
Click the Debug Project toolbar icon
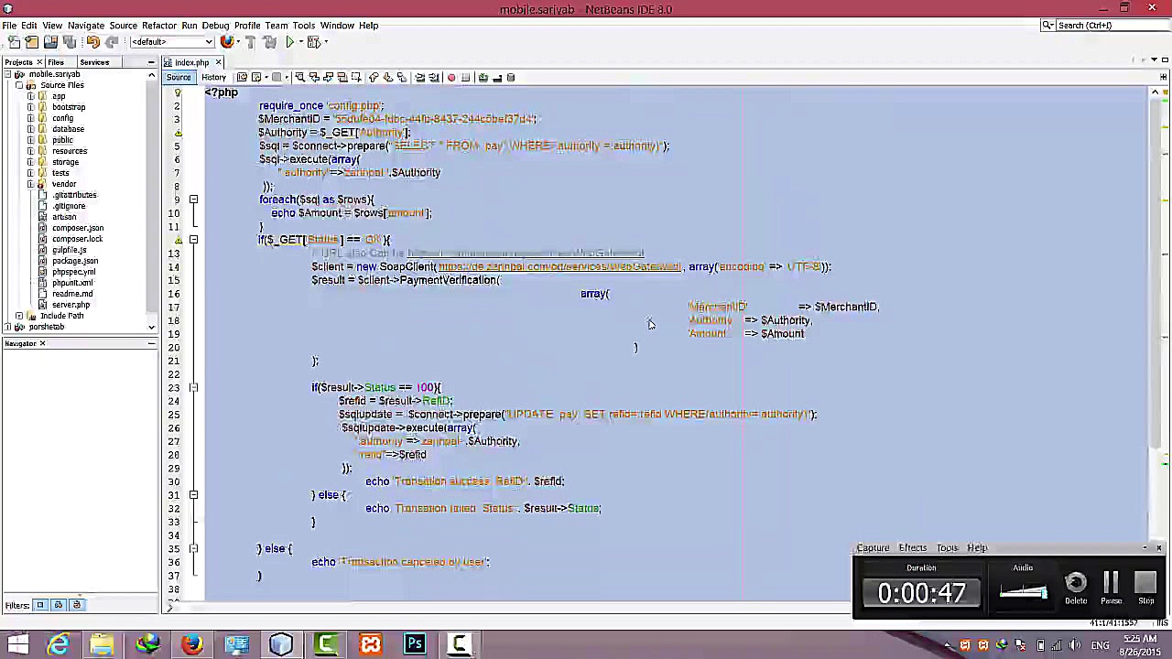point(313,42)
